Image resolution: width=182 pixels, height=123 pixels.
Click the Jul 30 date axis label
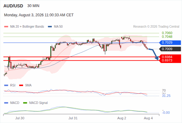(x=20, y=118)
